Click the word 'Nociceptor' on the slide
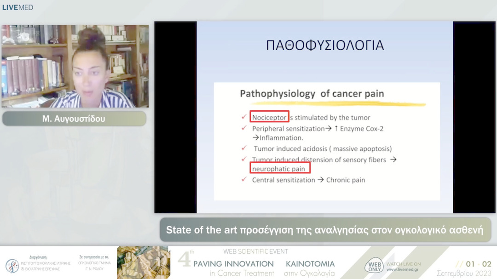Image resolution: width=497 pixels, height=279 pixels. 269,118
